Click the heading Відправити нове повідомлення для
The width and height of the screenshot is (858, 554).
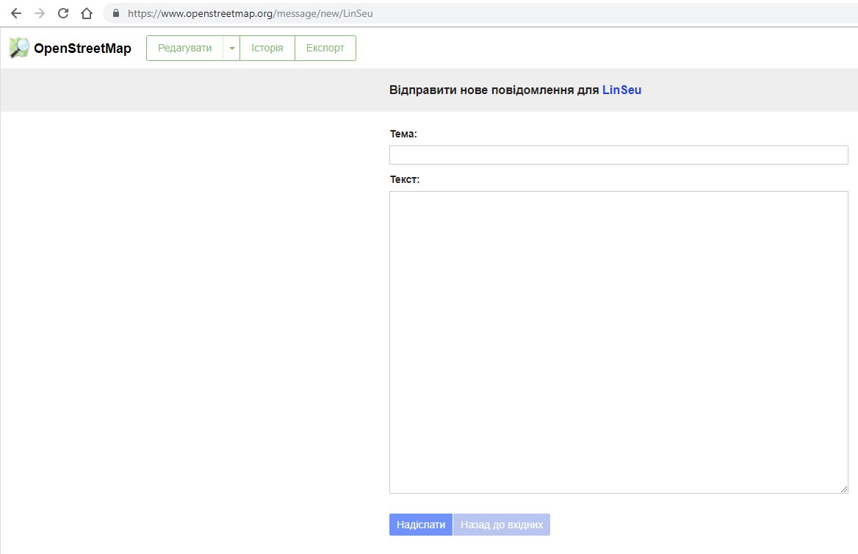pos(494,90)
